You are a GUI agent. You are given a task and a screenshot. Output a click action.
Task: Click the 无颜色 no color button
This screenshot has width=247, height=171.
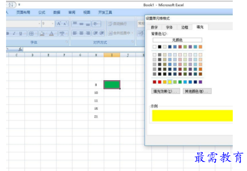pos(177,40)
